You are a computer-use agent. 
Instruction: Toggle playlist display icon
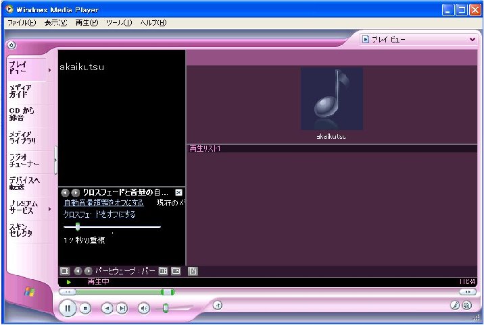coord(193,271)
